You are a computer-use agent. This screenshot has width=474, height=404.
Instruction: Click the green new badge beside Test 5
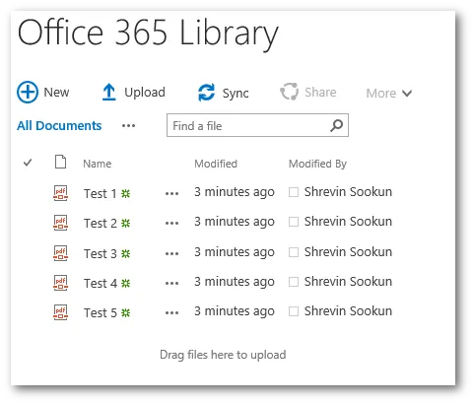pos(126,312)
